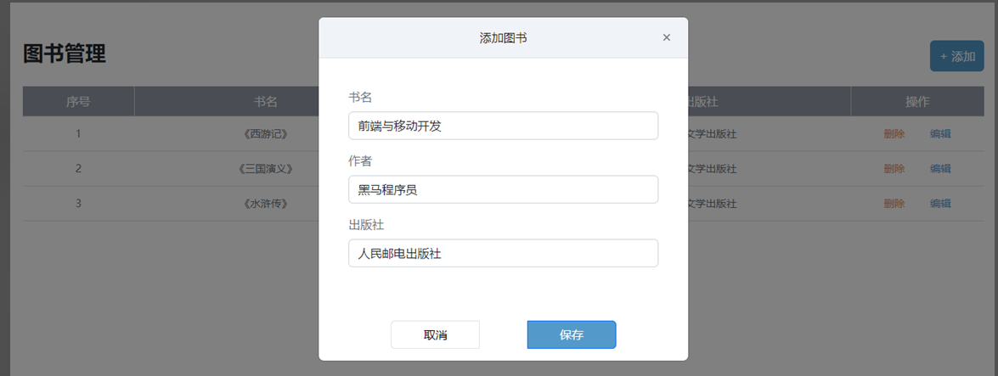
Task: Select the 出版社 input with 人民邮电出版社
Action: [503, 253]
